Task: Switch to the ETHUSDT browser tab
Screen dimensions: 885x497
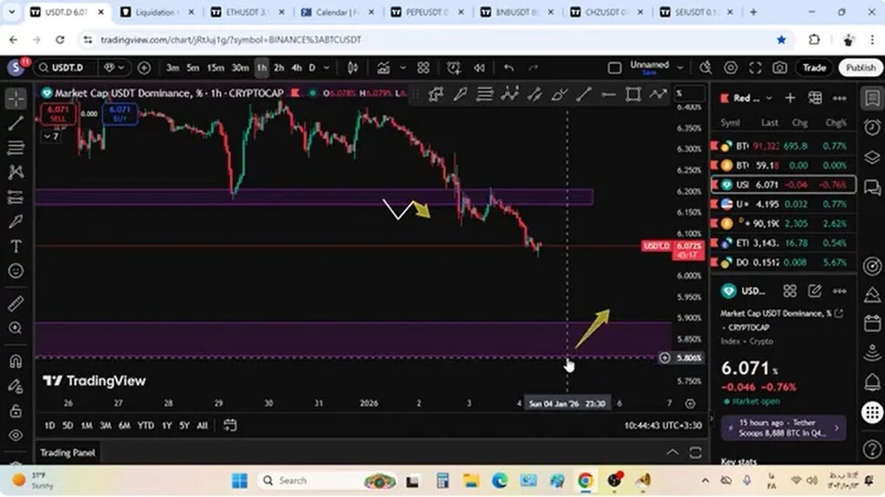Action: (247, 12)
